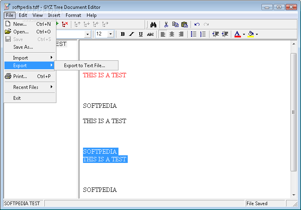The width and height of the screenshot is (301, 210).
Task: Toggle Italic formatting
Action: tap(131, 34)
